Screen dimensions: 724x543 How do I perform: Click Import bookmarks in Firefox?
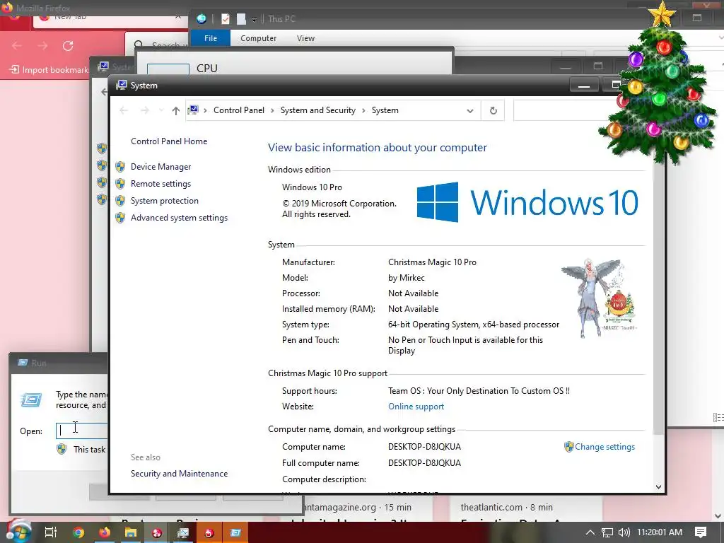point(49,70)
